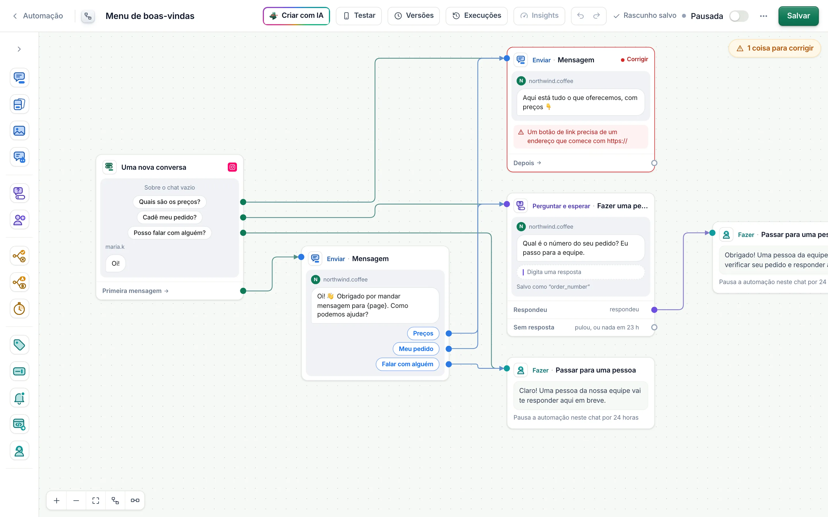Viewport: 828px width, 517px height.
Task: Select the notification bell icon in sidebar
Action: tap(19, 398)
